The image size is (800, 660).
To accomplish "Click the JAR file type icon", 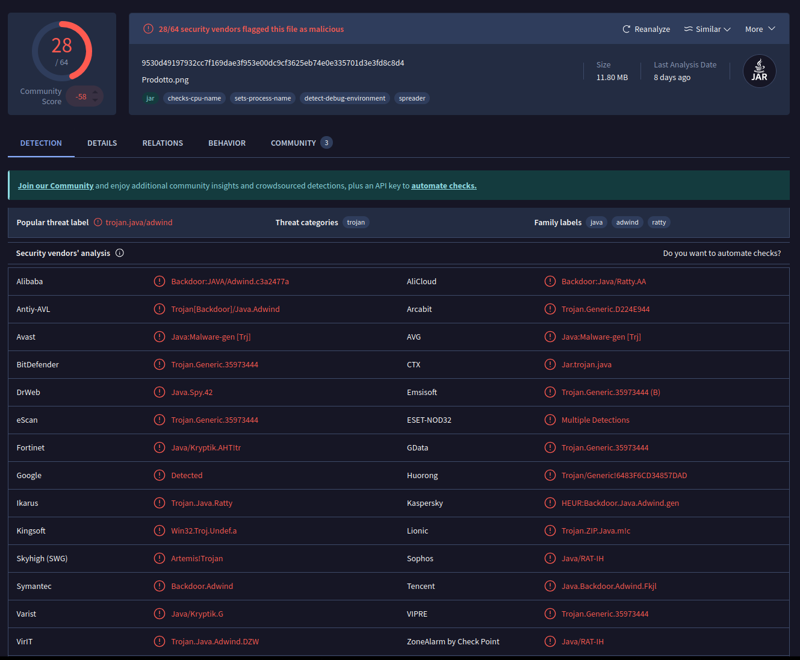I will 759,71.
